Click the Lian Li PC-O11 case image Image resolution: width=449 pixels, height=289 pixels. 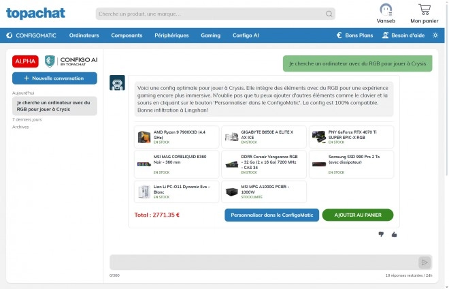(144, 192)
